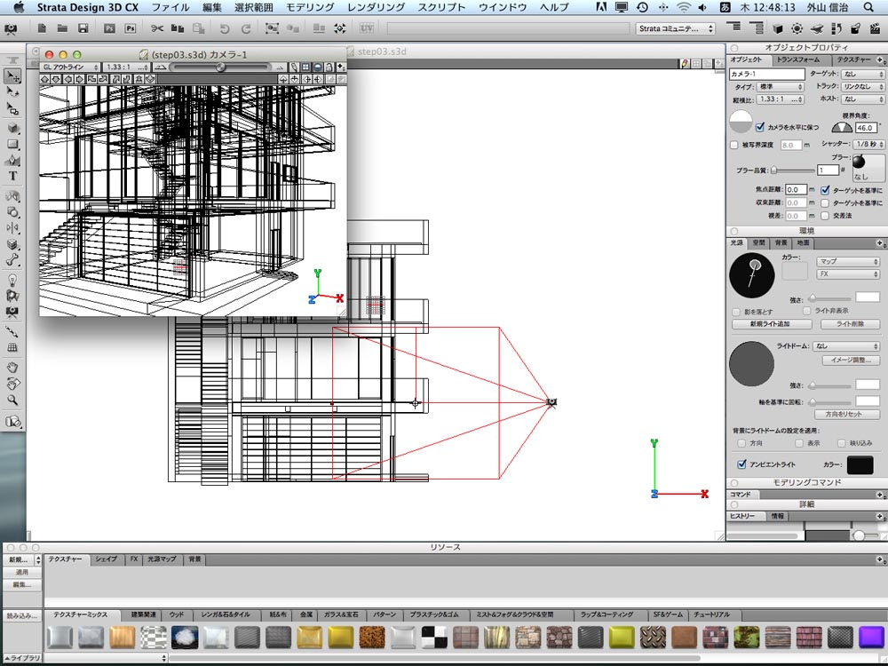
Task: Click the 新規ライト追加 button
Action: tap(770, 324)
